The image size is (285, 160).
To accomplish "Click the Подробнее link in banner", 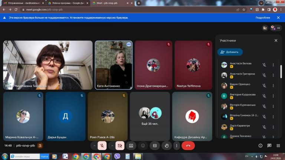I will [263, 17].
